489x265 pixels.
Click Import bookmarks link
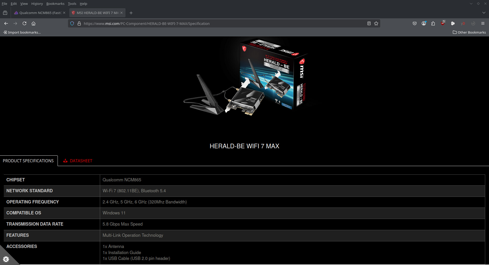pos(22,32)
